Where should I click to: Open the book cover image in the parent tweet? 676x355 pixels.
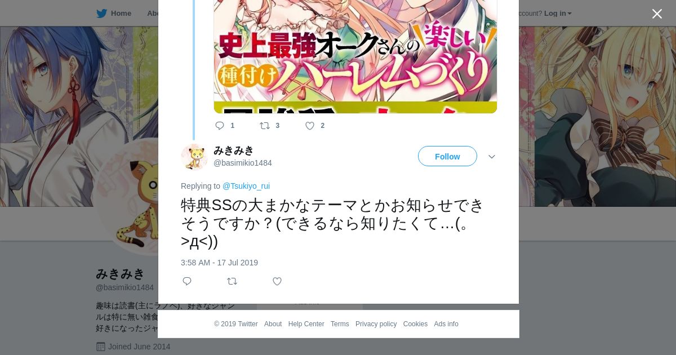[355, 56]
